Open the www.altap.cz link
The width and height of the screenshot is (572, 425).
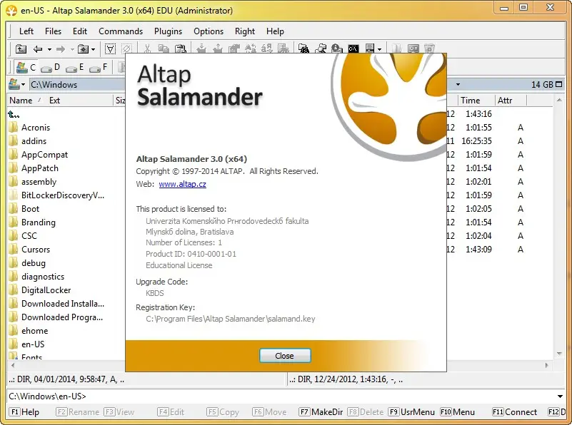coord(182,184)
